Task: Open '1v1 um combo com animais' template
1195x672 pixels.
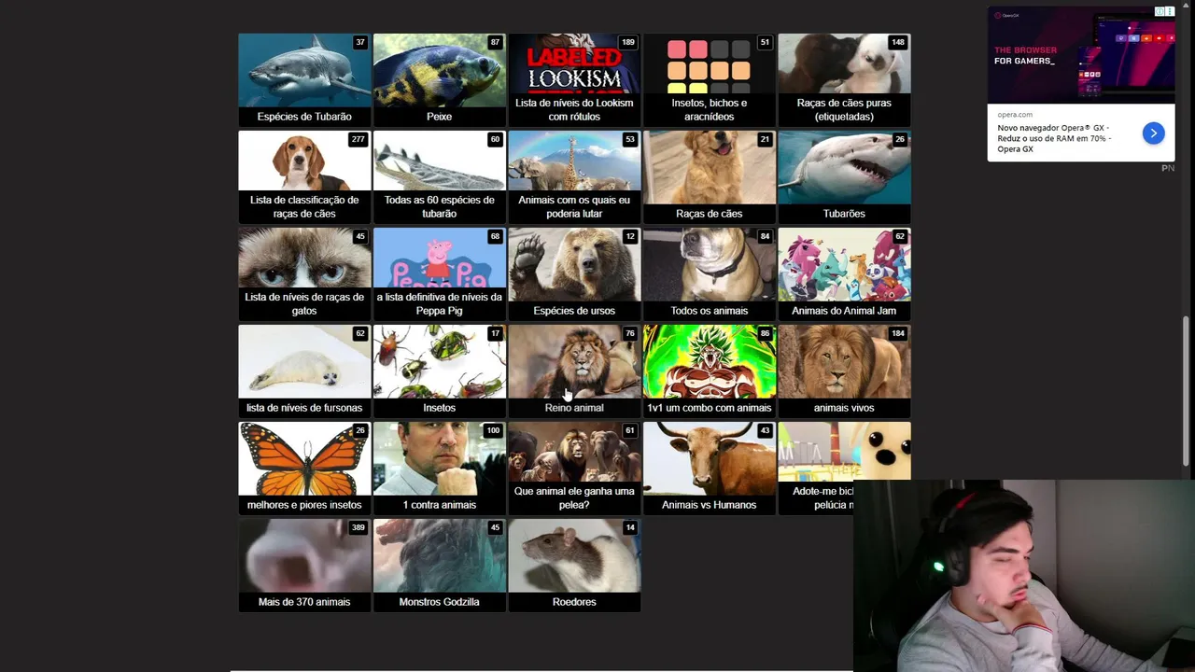Action: click(709, 371)
